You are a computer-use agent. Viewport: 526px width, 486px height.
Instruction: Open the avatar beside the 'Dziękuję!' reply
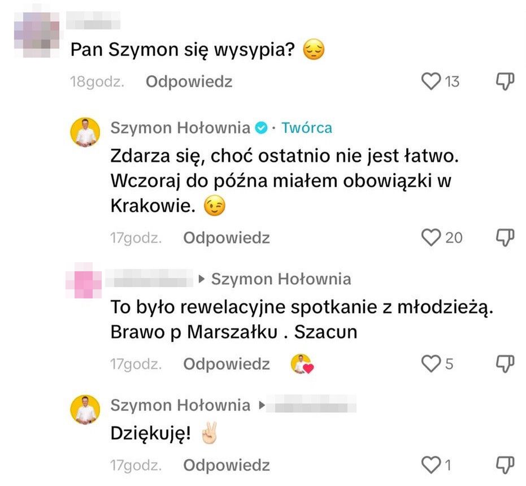click(x=84, y=409)
